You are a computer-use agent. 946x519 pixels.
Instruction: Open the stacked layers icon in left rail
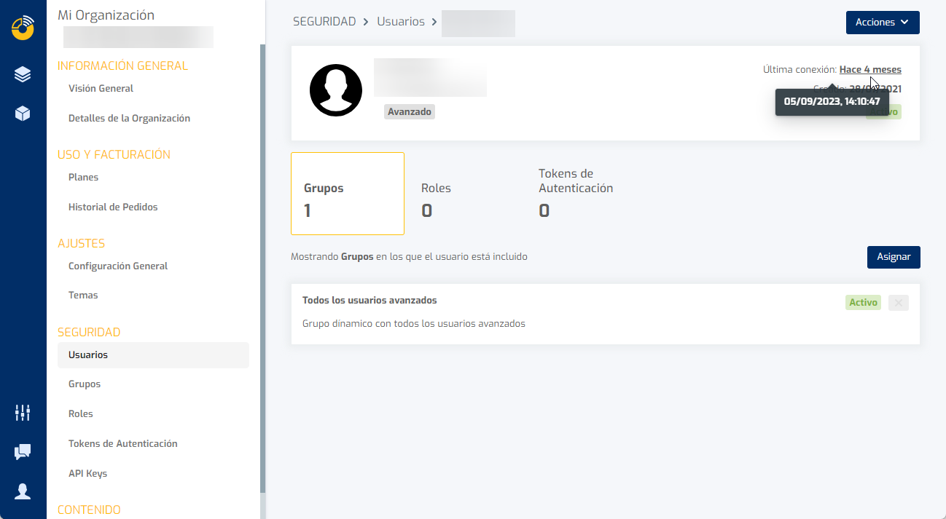(x=23, y=74)
